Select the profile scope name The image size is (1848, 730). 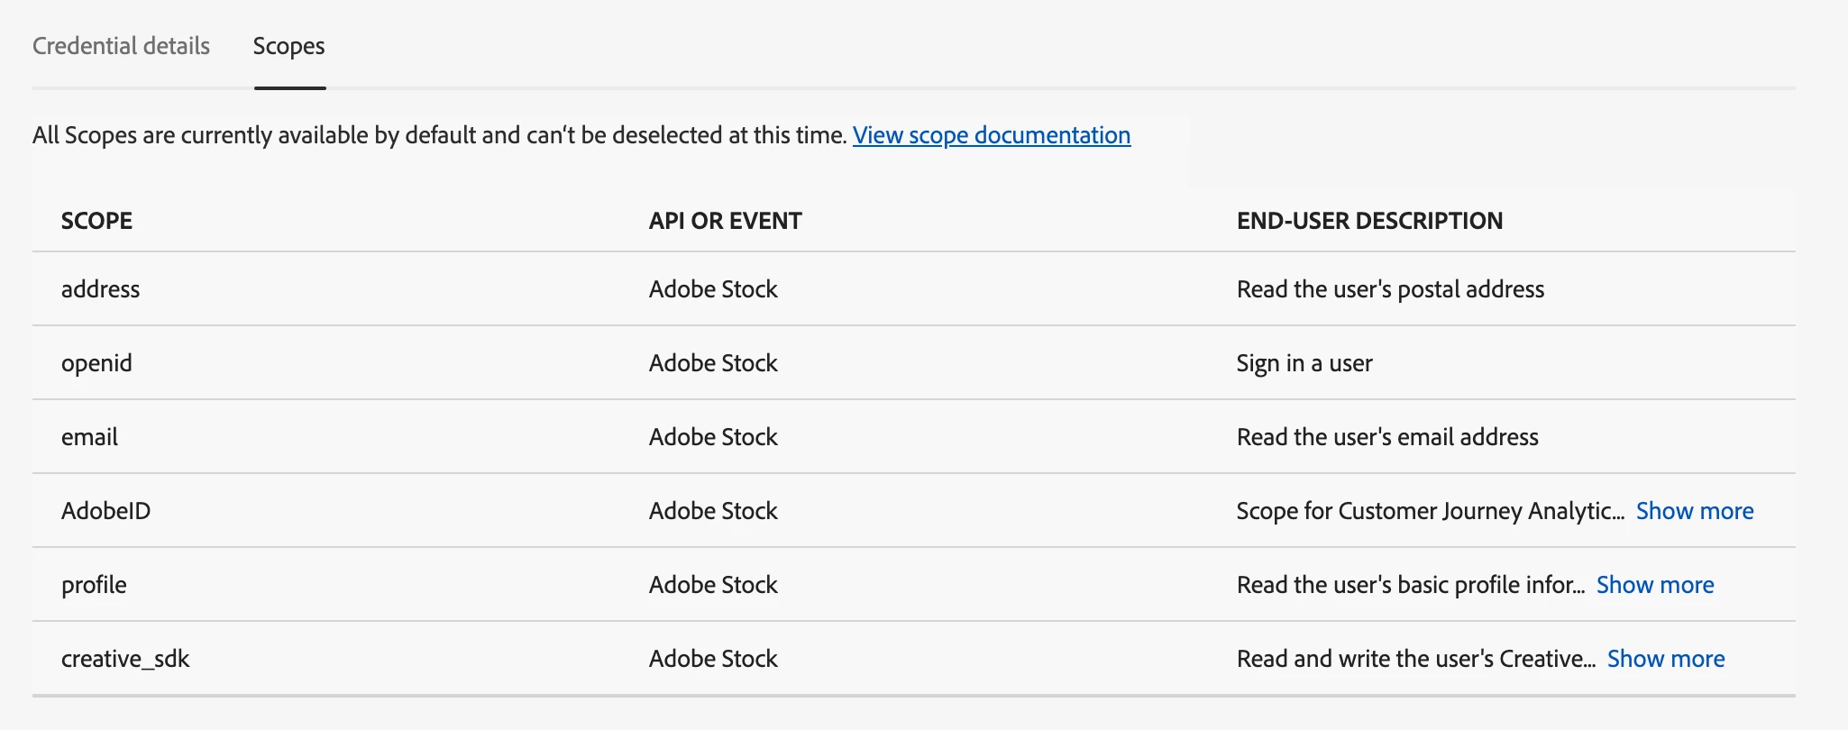(x=94, y=585)
